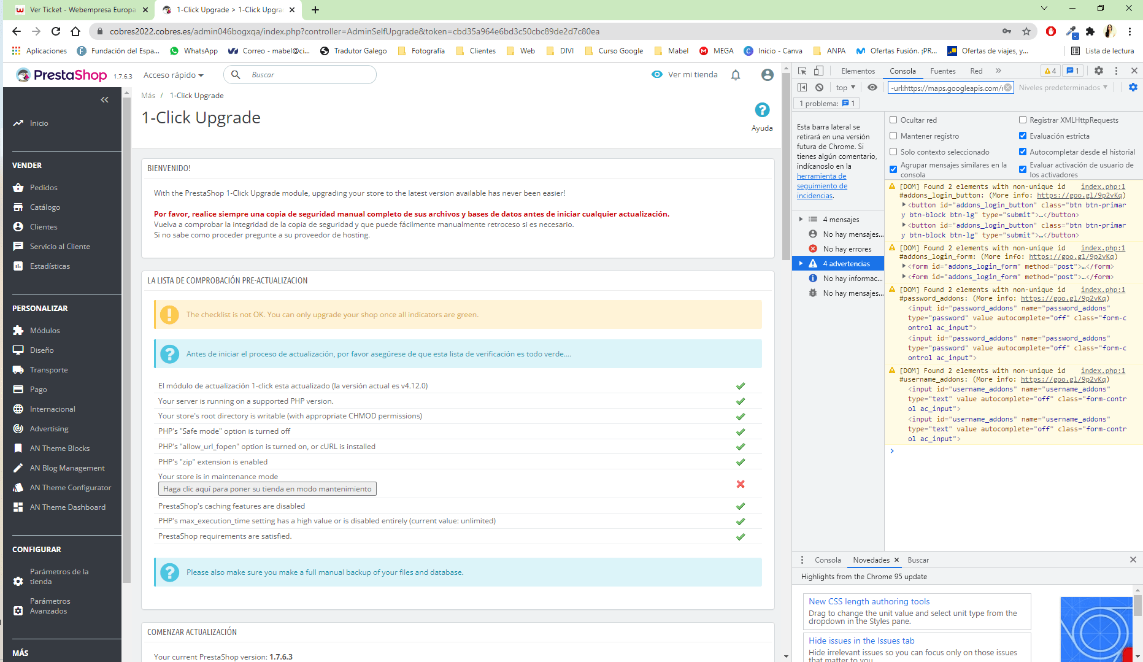
Task: Switch to Ver Ticket browser tab
Action: (x=82, y=10)
